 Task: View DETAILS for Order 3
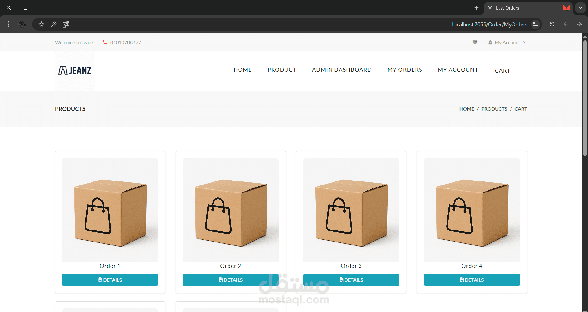[351, 280]
